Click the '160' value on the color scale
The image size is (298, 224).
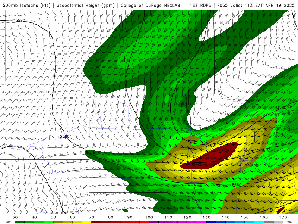pyautogui.click(x=264, y=217)
